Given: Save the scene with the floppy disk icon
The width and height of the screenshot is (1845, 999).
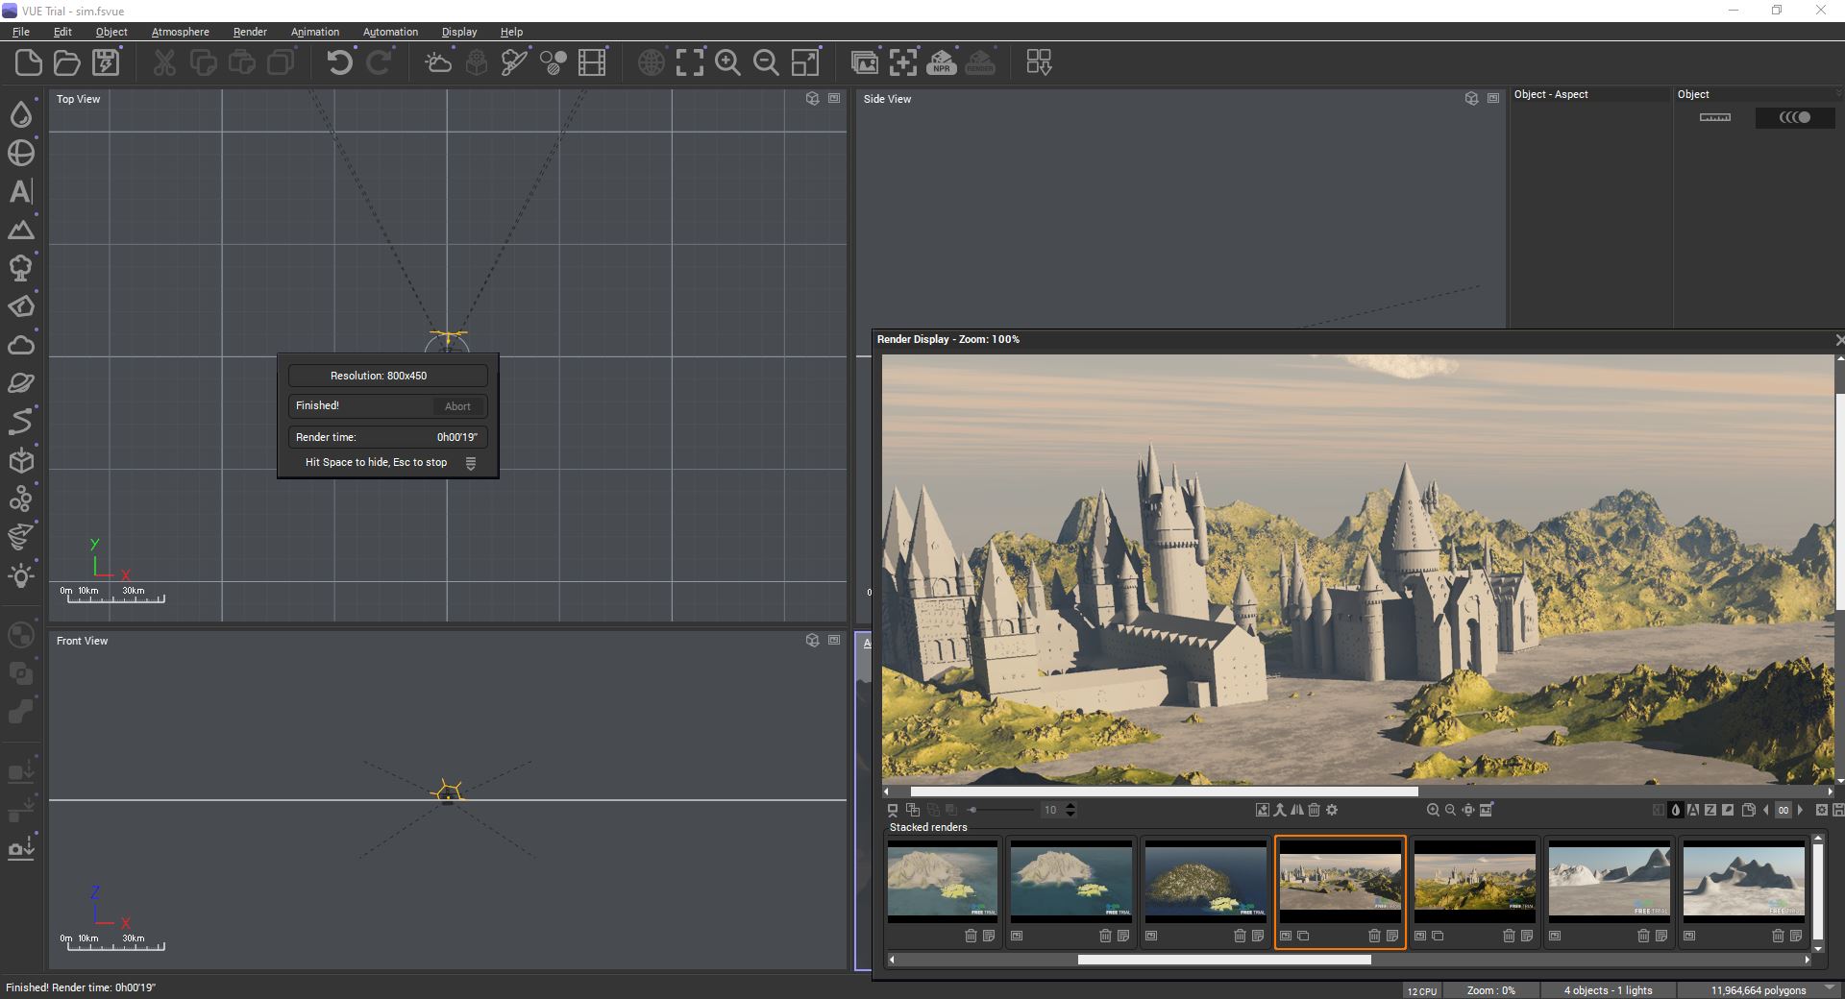Looking at the screenshot, I should click(x=106, y=63).
